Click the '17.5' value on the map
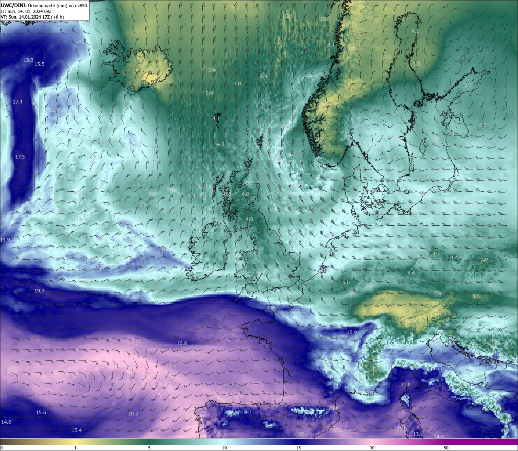The width and height of the screenshot is (518, 451). pyautogui.click(x=20, y=157)
